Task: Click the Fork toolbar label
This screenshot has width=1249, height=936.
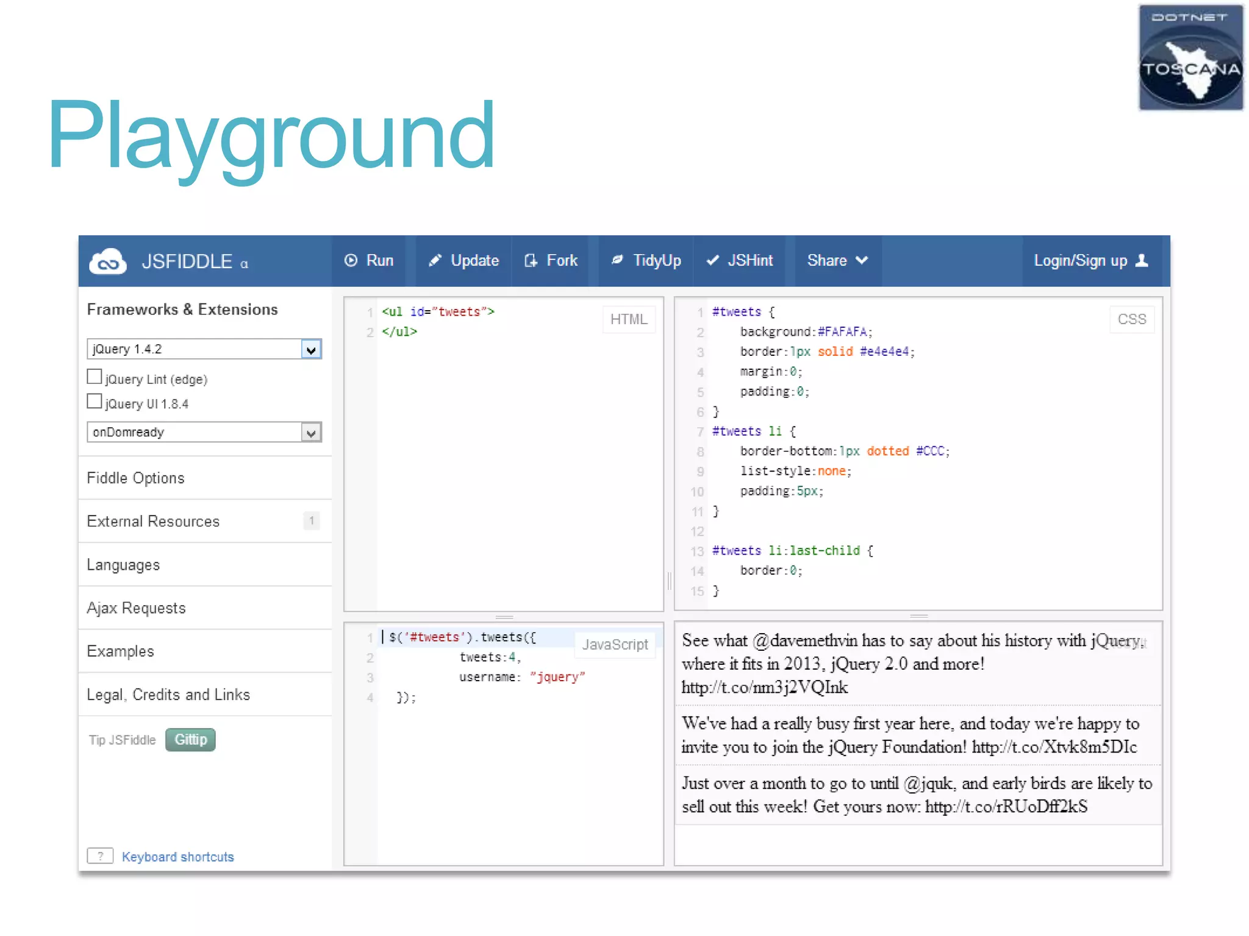Action: point(562,260)
